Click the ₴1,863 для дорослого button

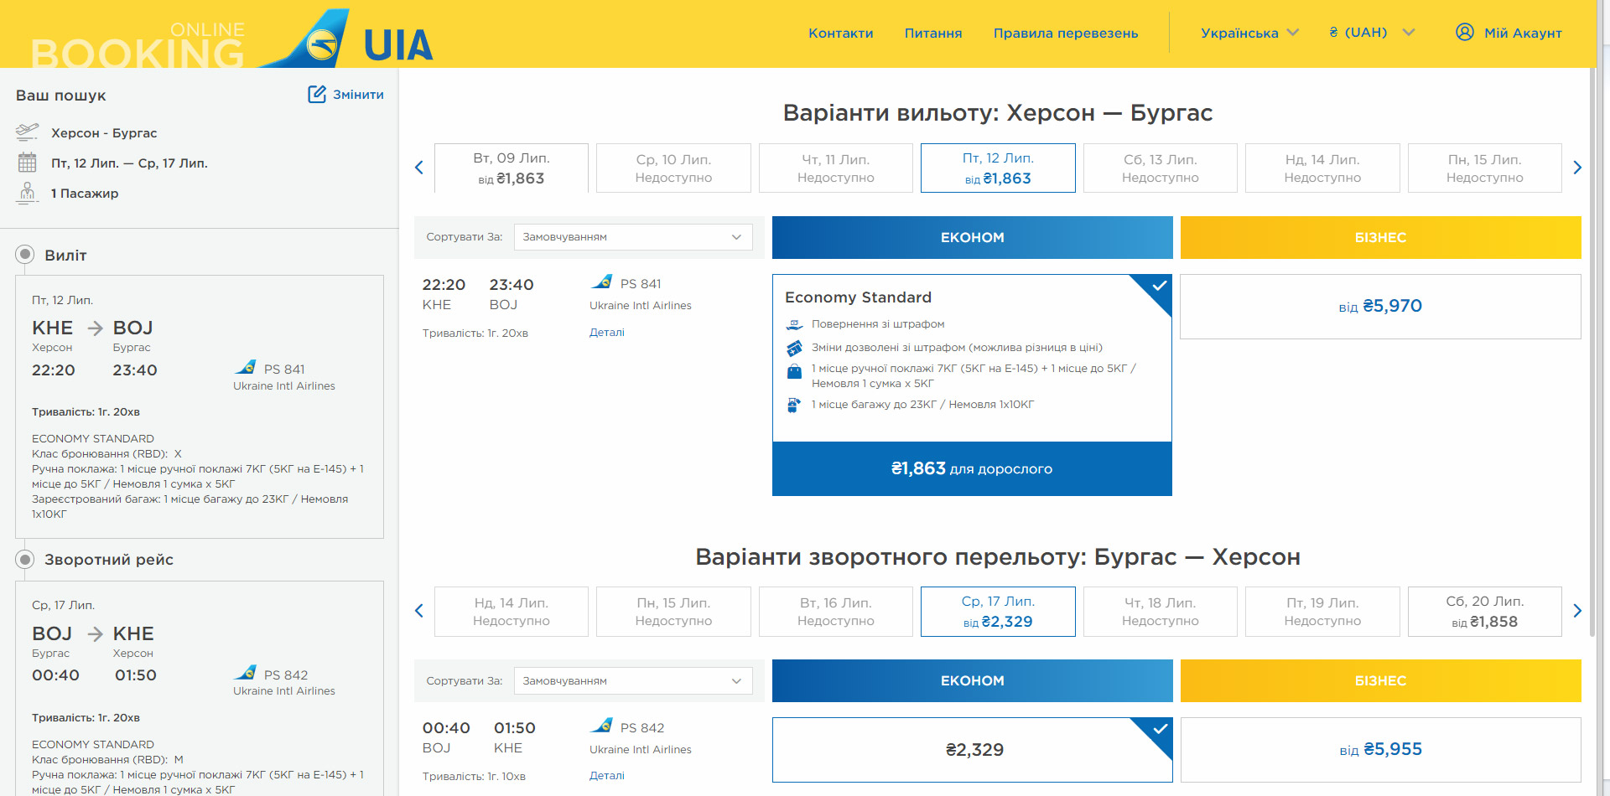point(972,469)
